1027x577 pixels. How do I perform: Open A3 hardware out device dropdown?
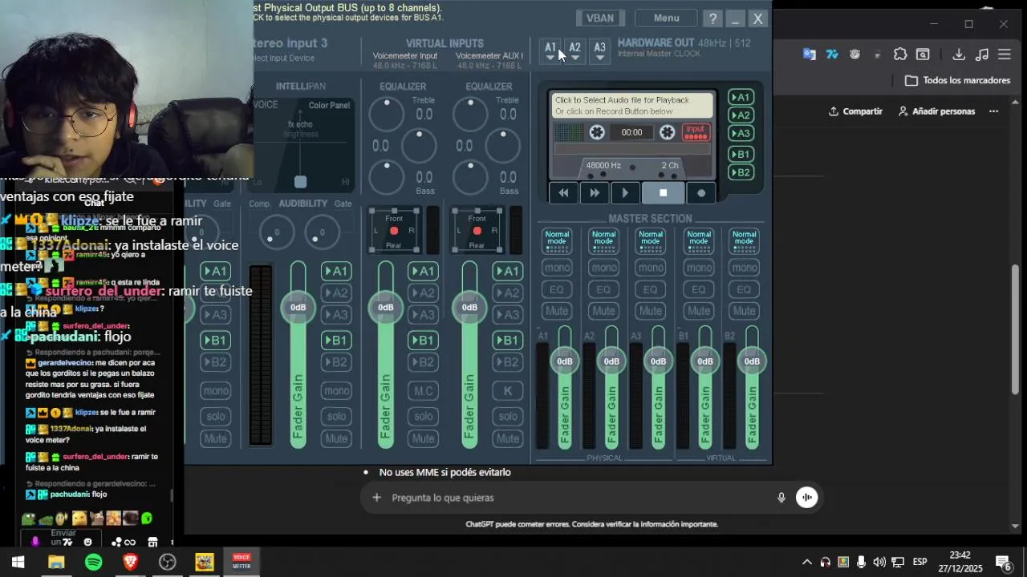coord(599,50)
